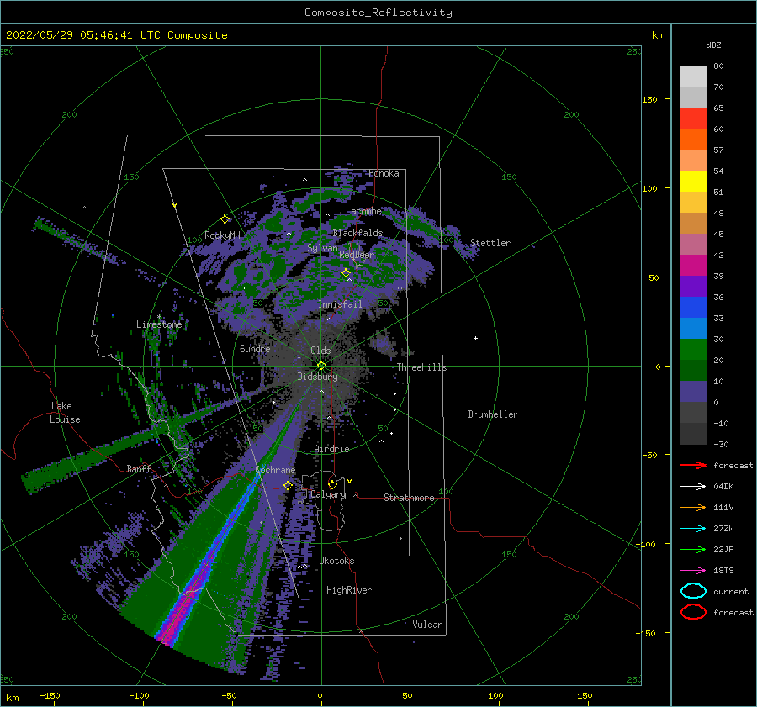
Task: Click the dBZ legend heading
Action: coord(713,45)
